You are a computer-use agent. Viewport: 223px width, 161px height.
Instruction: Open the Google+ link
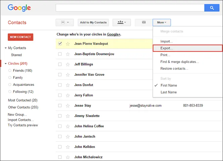[114, 35]
